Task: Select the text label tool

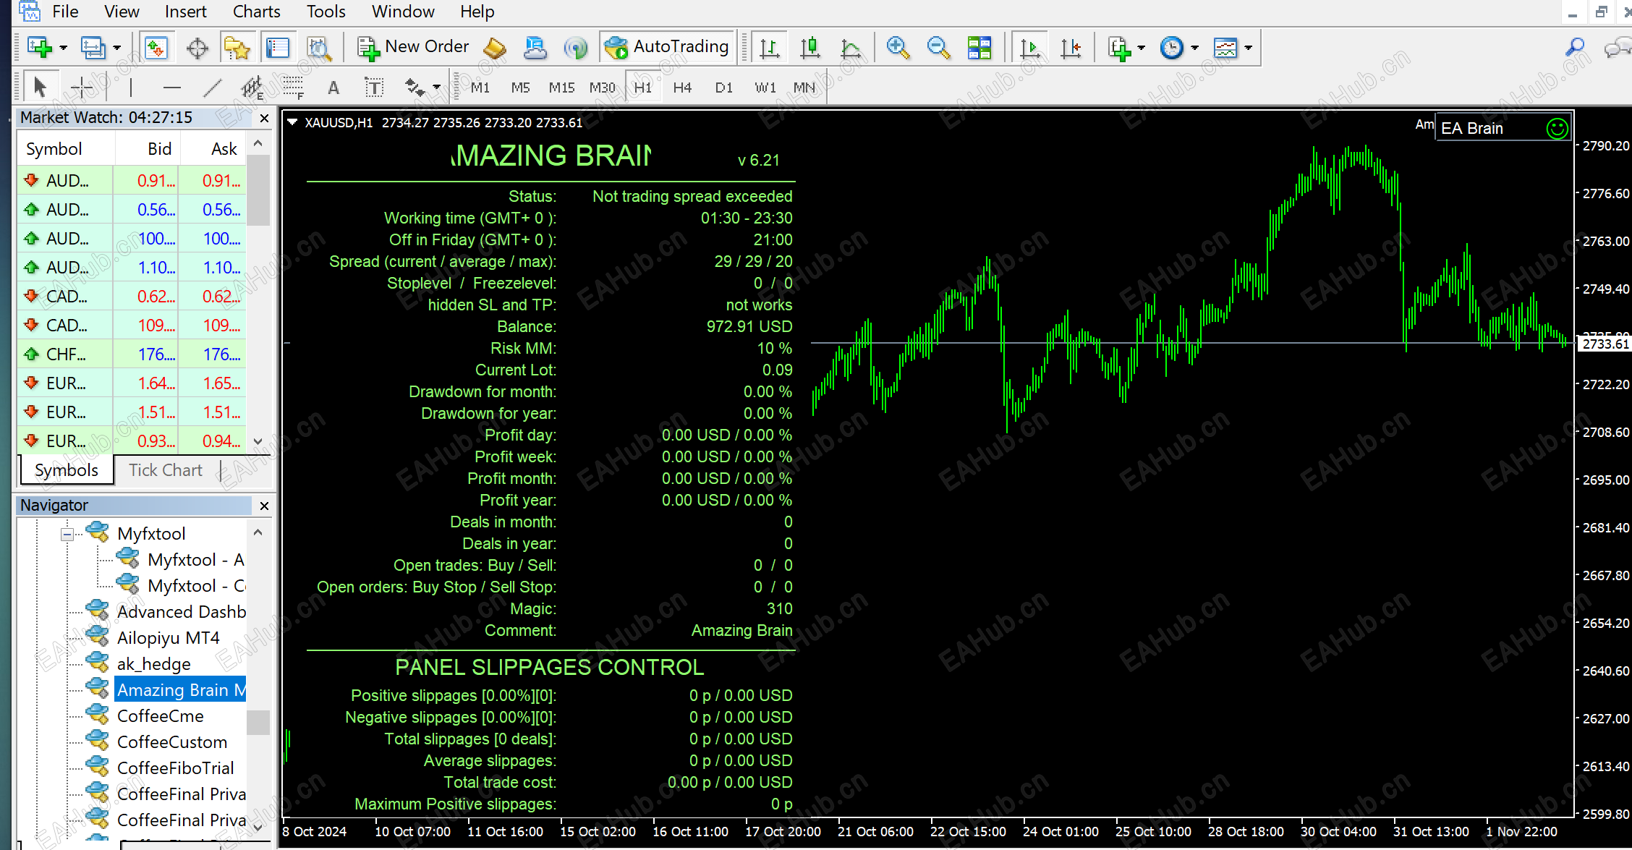Action: [374, 88]
